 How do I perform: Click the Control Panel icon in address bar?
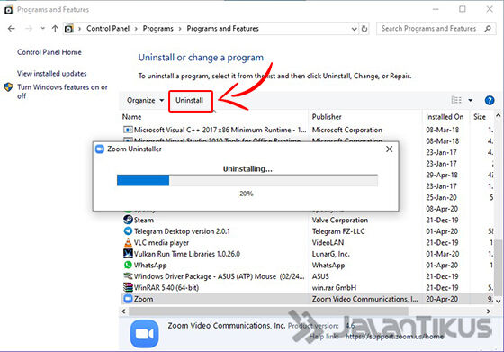68,29
